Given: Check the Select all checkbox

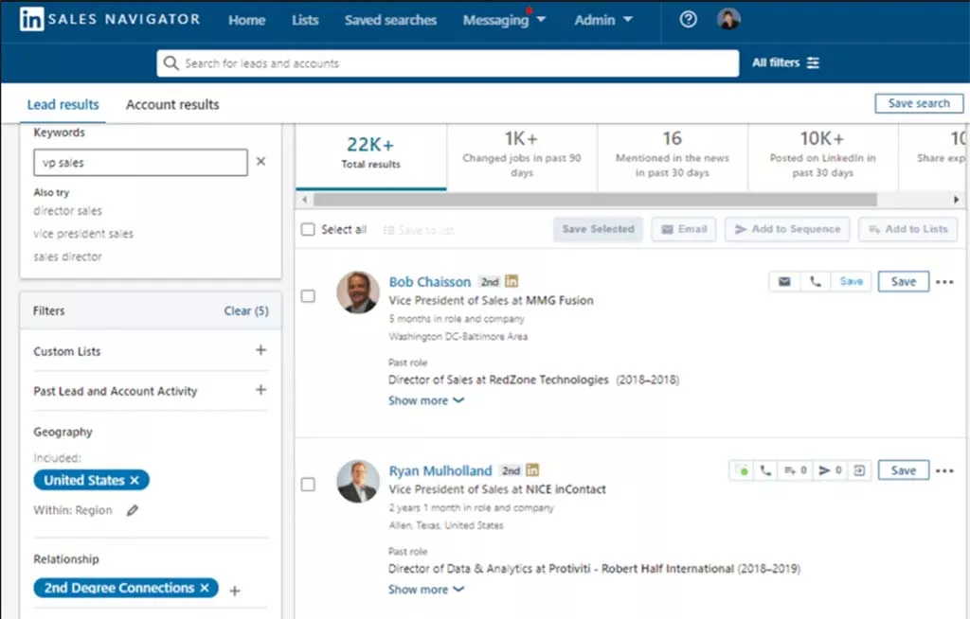Looking at the screenshot, I should (x=307, y=229).
